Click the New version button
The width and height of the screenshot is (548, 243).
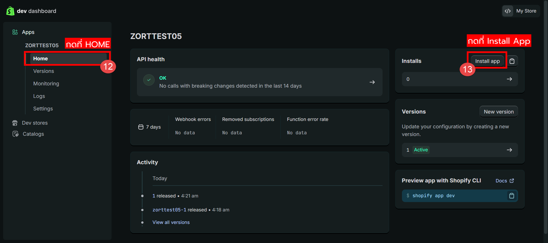click(x=498, y=112)
